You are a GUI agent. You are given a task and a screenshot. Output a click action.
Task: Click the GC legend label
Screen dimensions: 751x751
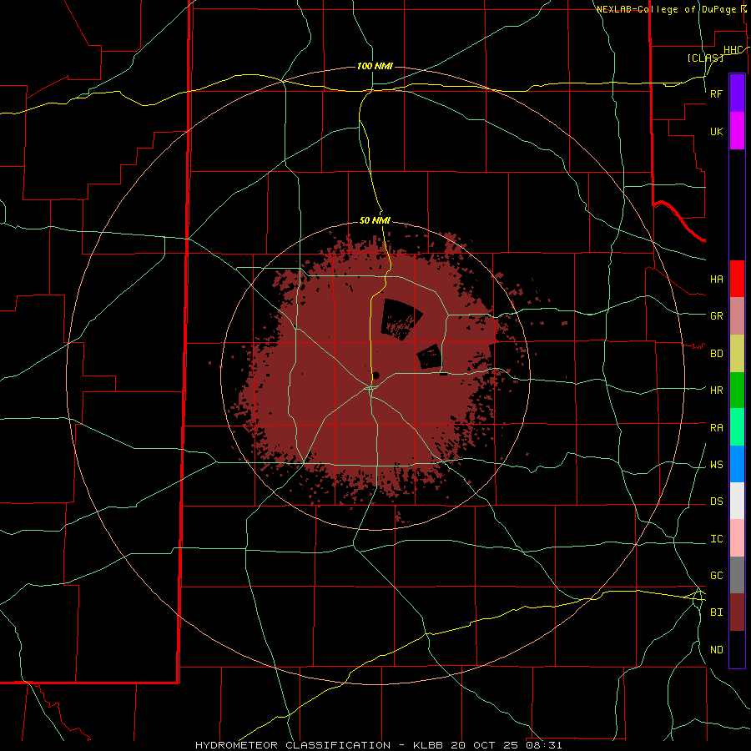point(717,576)
